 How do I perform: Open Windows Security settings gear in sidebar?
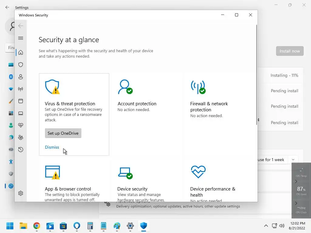[x=21, y=193]
